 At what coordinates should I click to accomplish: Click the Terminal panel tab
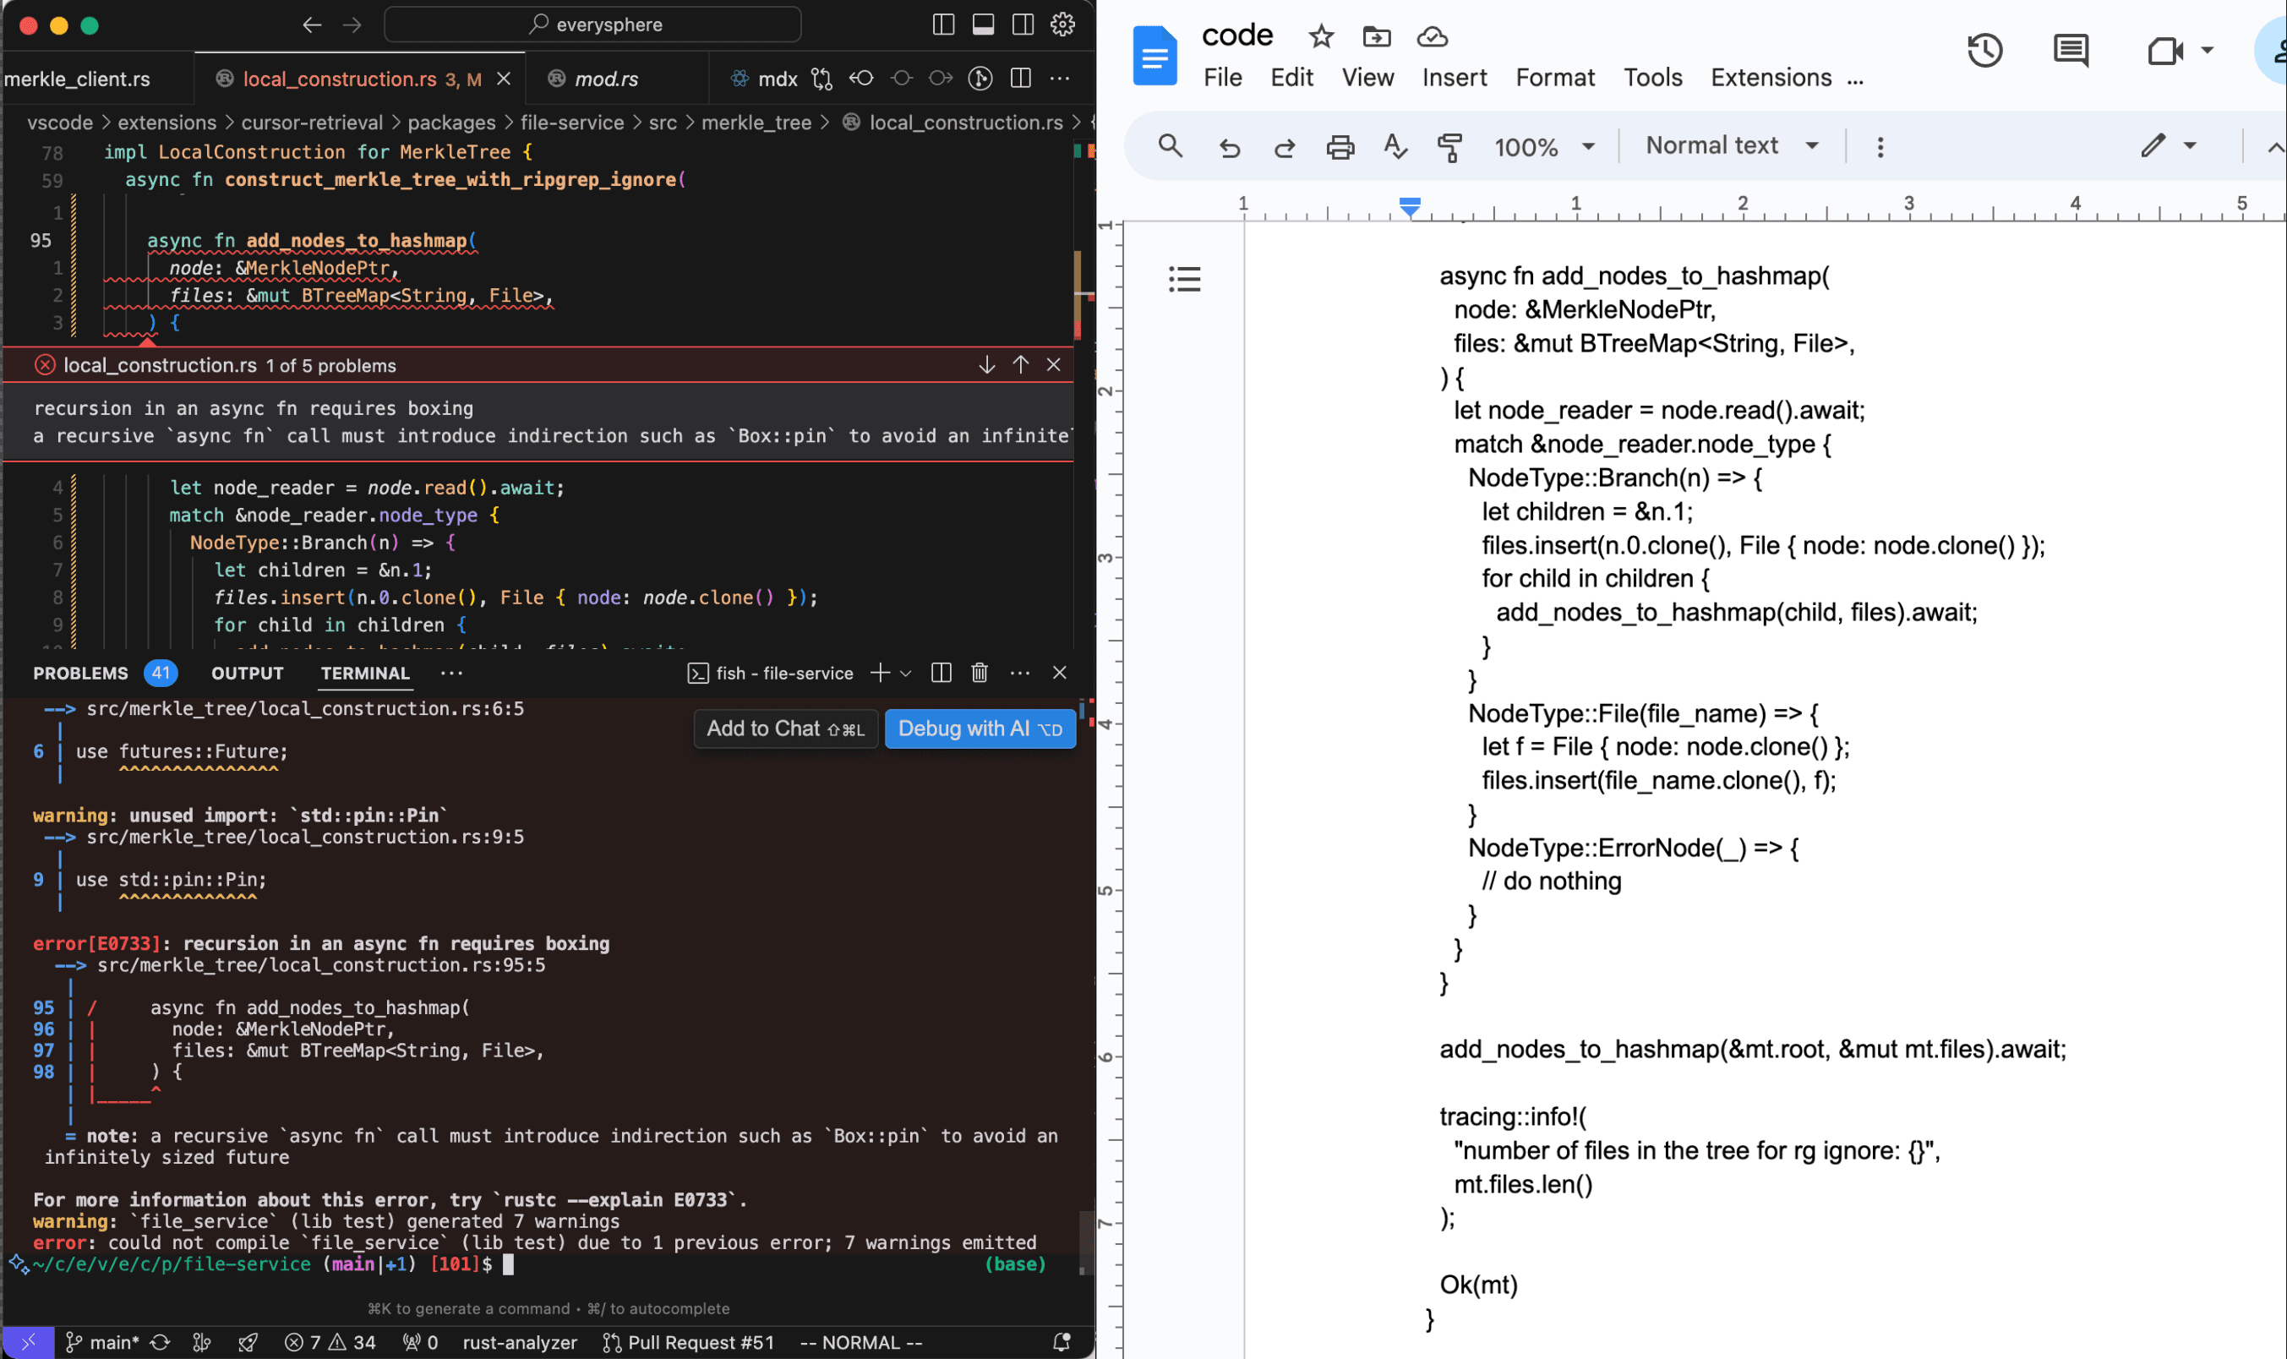pyautogui.click(x=363, y=673)
